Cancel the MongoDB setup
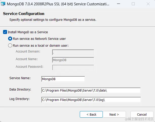 [x=142, y=114]
